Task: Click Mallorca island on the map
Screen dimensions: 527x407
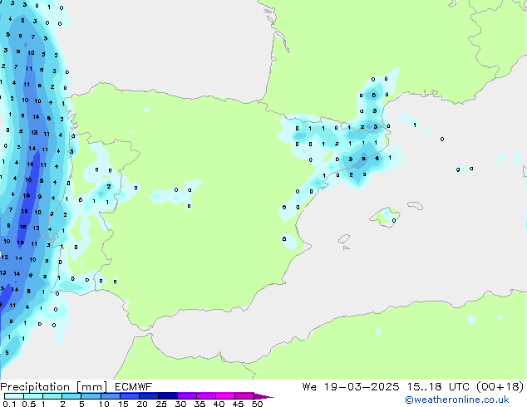Action: click(385, 217)
